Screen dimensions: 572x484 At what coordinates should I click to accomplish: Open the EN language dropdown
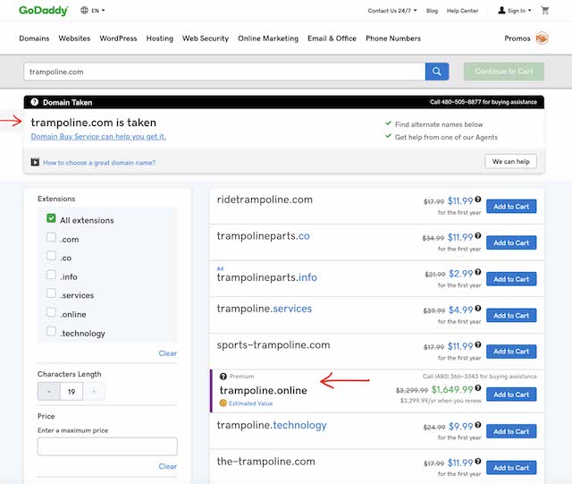[x=97, y=11]
